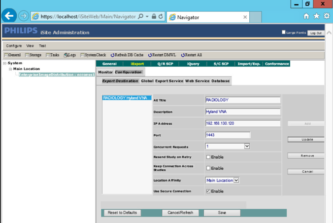Viewport: 333px width, 223px height.
Task: Open the Storage toolbar item
Action: 33,55
